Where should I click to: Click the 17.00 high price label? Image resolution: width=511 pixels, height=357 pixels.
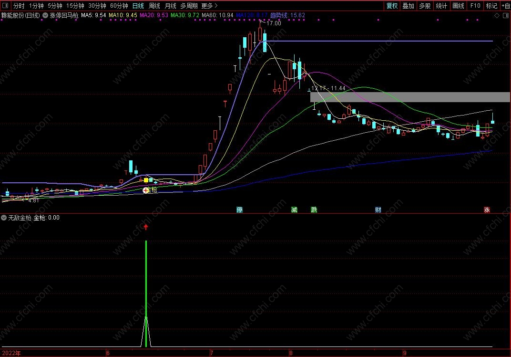coord(274,23)
